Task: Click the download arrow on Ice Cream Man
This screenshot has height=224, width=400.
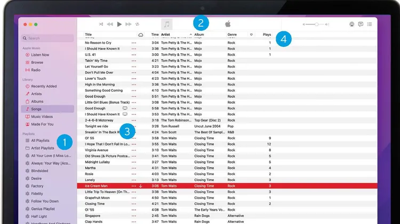Action: (x=141, y=186)
